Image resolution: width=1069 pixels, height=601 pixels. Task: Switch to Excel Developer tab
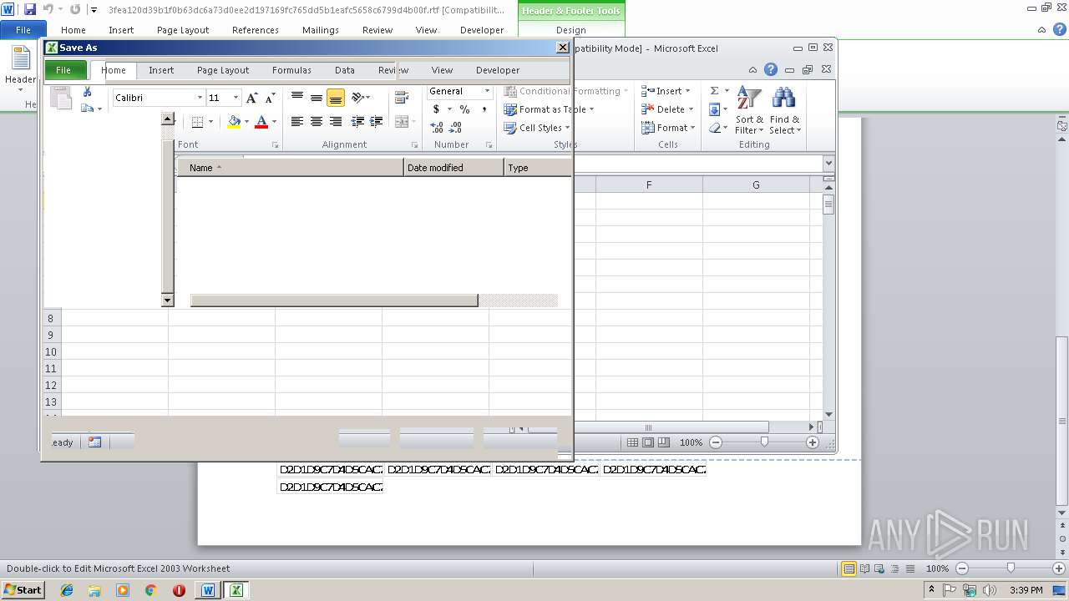pyautogui.click(x=498, y=70)
